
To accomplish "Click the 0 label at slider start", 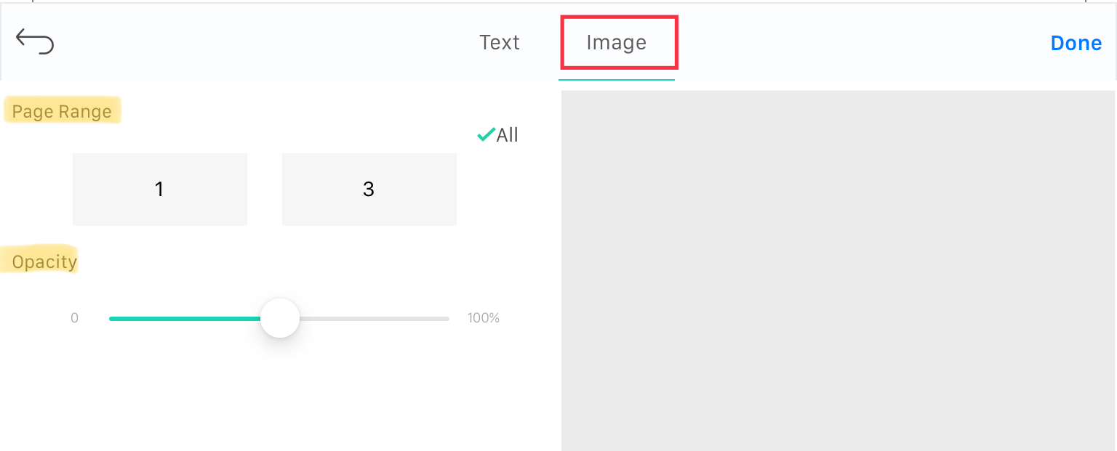I will [x=74, y=318].
